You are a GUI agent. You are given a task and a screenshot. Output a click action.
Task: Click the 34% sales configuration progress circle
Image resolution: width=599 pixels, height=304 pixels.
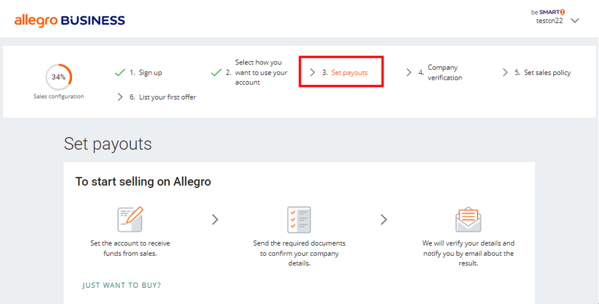(58, 77)
